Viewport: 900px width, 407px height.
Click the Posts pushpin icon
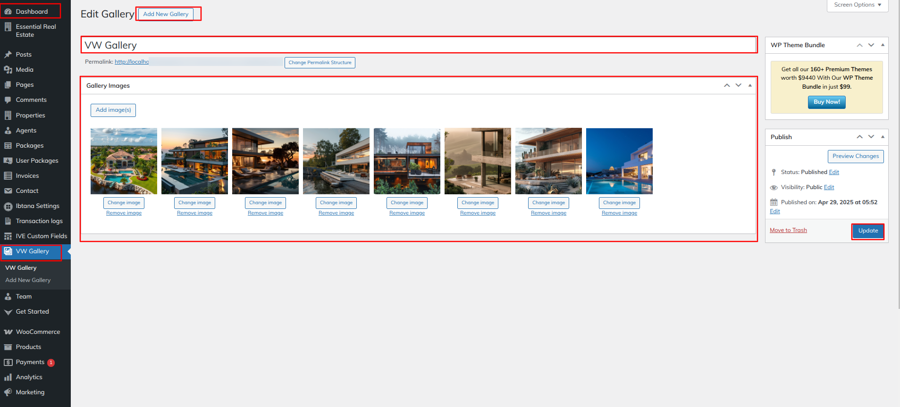(8, 55)
